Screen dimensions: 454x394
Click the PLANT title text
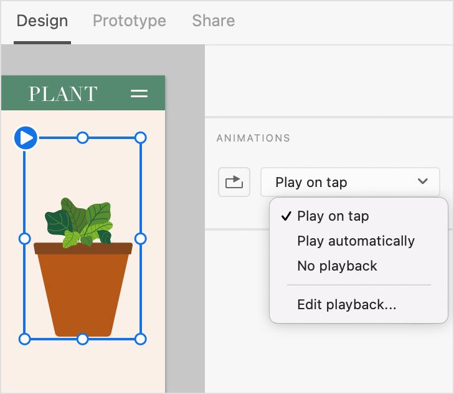63,94
